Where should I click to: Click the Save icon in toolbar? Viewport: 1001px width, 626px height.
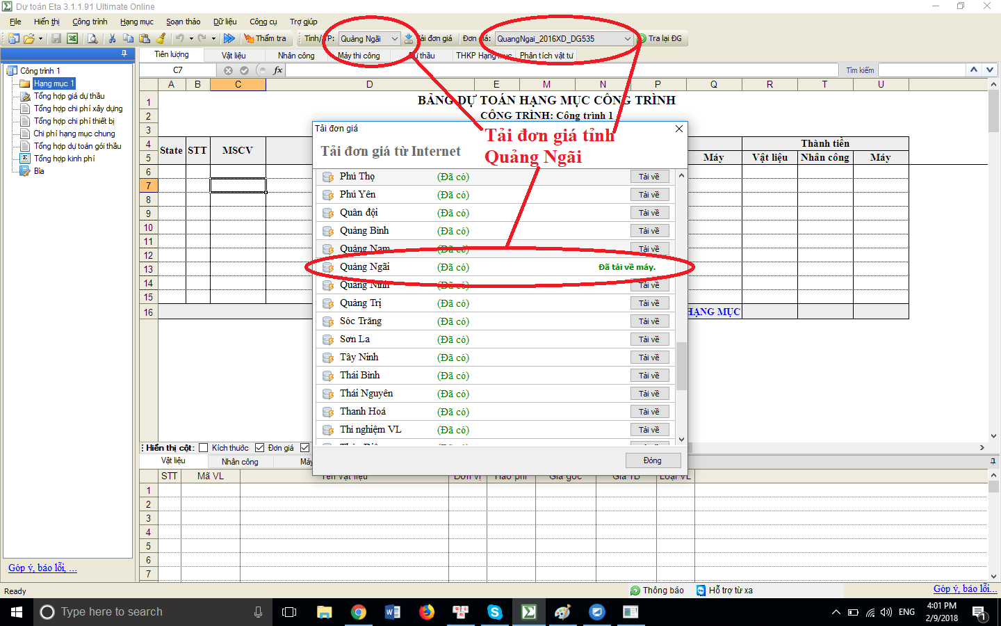56,39
